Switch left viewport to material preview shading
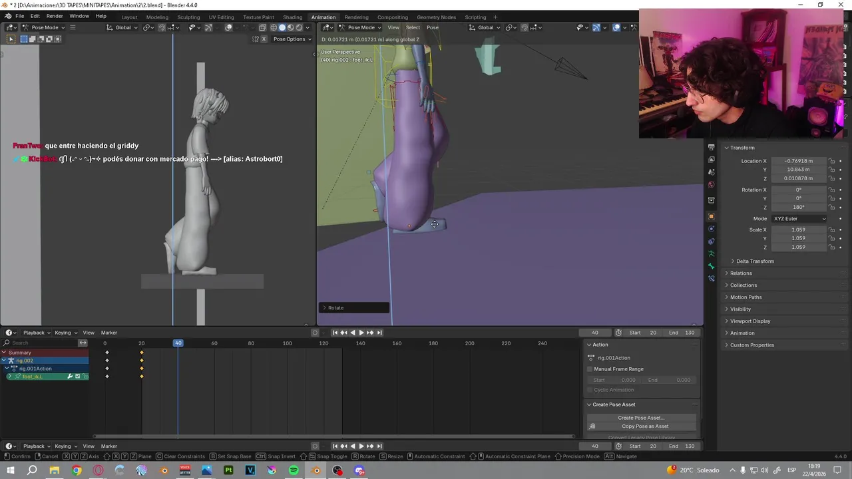Image resolution: width=852 pixels, height=479 pixels. [290, 27]
